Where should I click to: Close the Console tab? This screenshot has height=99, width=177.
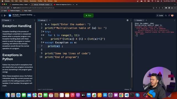click(x=143, y=20)
